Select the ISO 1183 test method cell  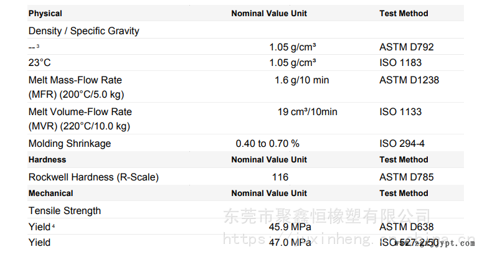pos(400,63)
